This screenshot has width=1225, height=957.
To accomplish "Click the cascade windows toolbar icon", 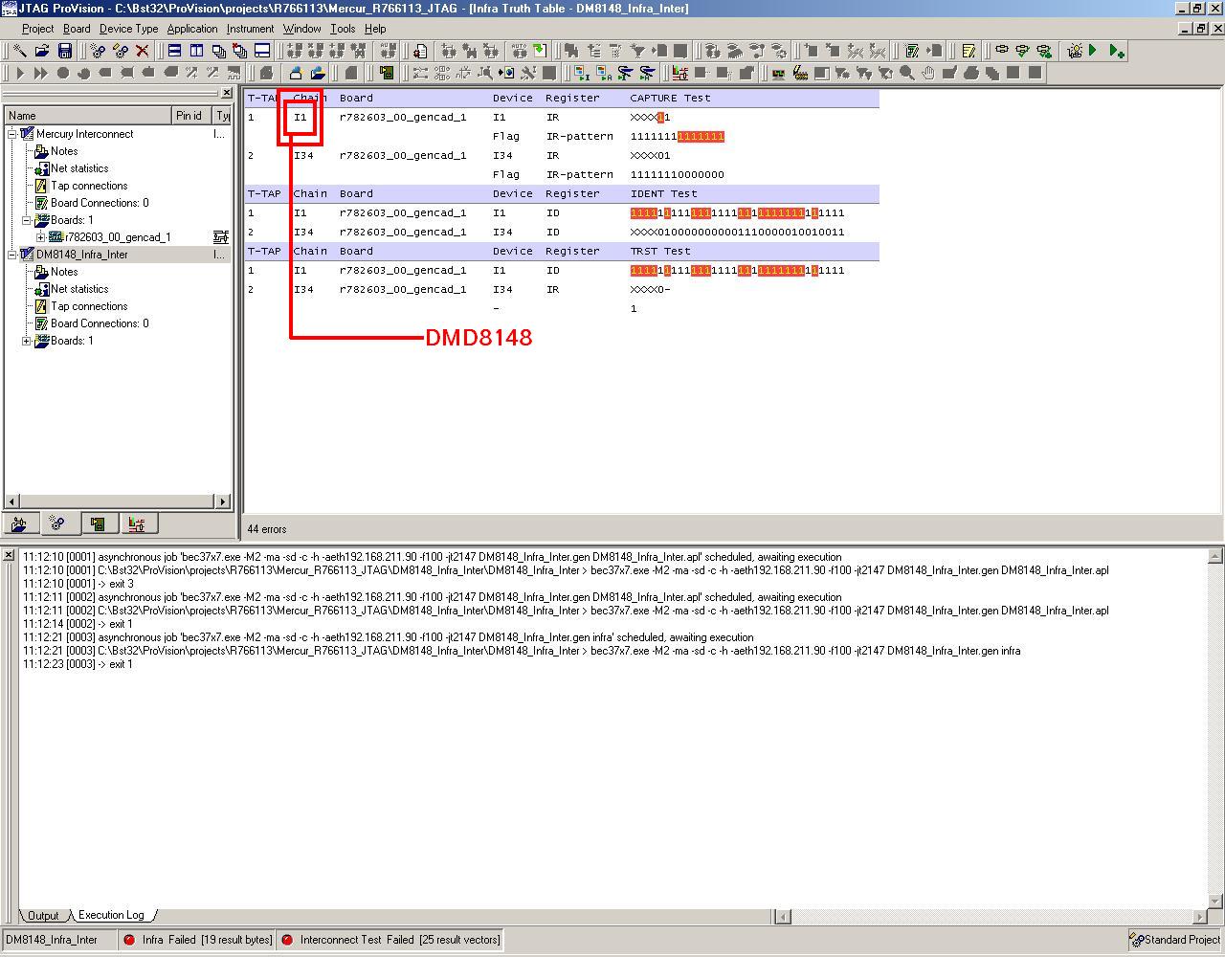I will click(218, 51).
